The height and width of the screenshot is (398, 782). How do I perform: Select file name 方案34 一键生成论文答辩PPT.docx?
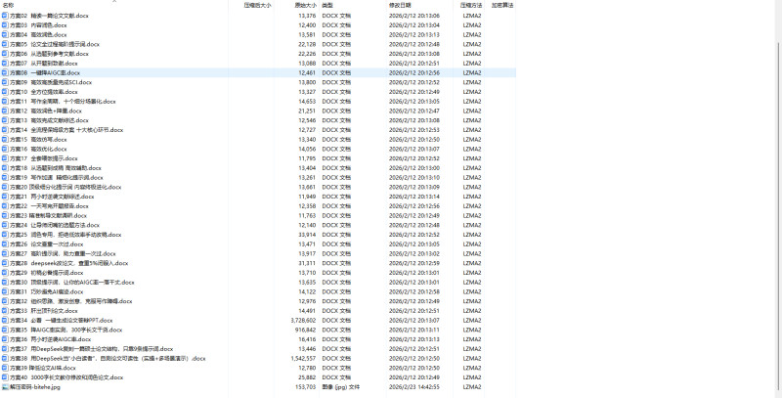coord(62,320)
